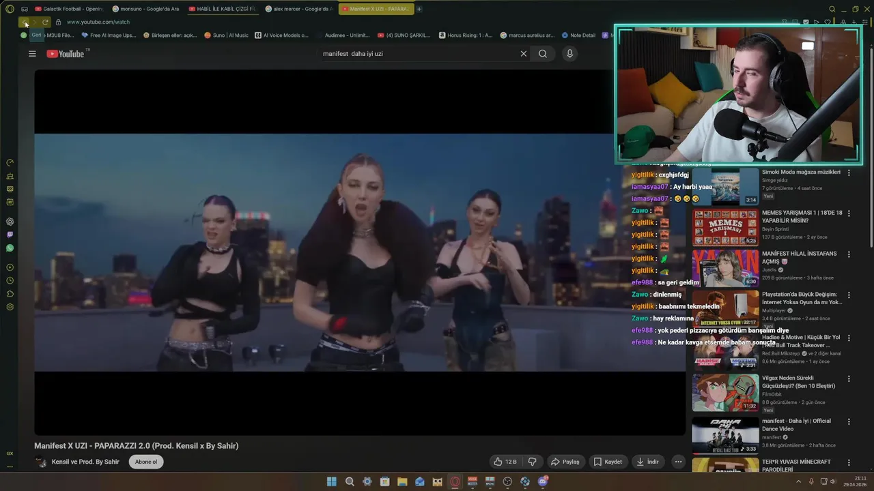Switch to the monsuno Google tab
This screenshot has width=874, height=491.
click(146, 9)
